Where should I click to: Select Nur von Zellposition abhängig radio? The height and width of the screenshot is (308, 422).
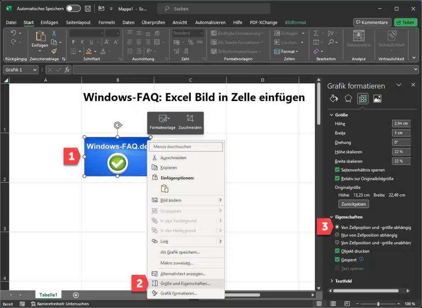click(x=337, y=235)
